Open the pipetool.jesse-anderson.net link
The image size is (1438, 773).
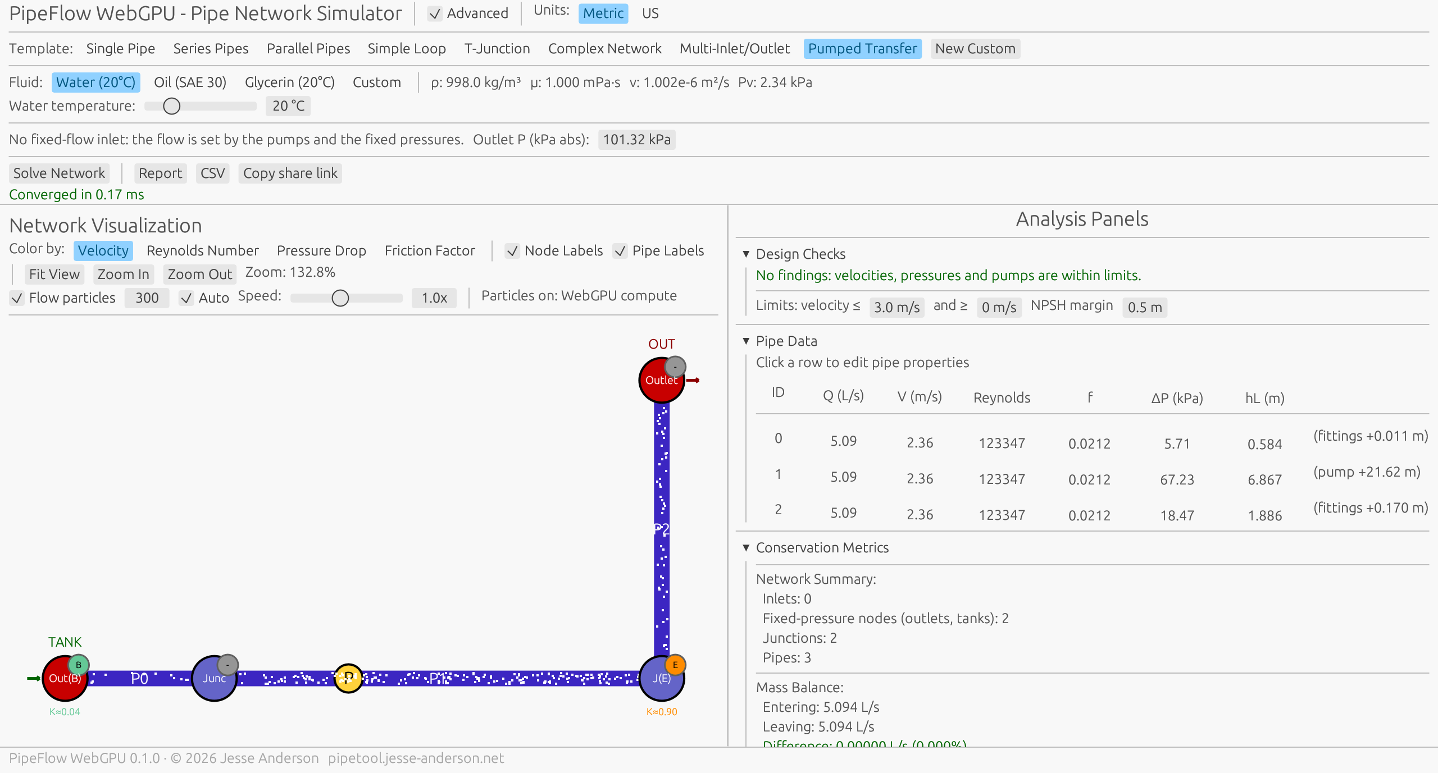click(416, 758)
